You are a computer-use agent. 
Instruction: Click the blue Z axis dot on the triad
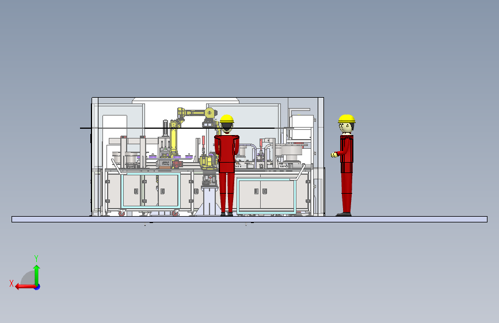(37, 287)
